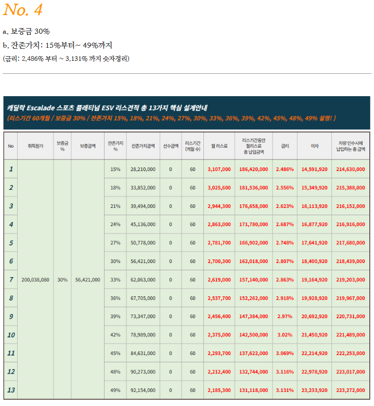The height and width of the screenshot is (406, 374).
Task: Click interest amount 18,400,920
Action: [314, 261]
